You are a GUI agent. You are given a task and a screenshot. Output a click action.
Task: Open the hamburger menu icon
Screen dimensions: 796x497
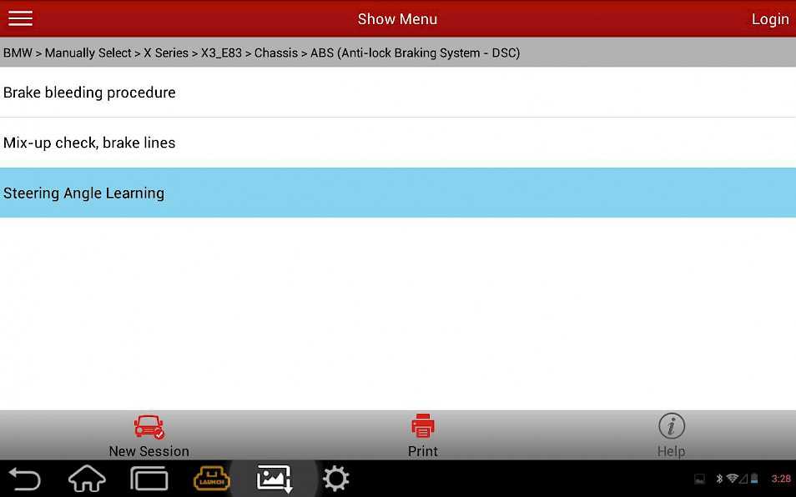[20, 19]
